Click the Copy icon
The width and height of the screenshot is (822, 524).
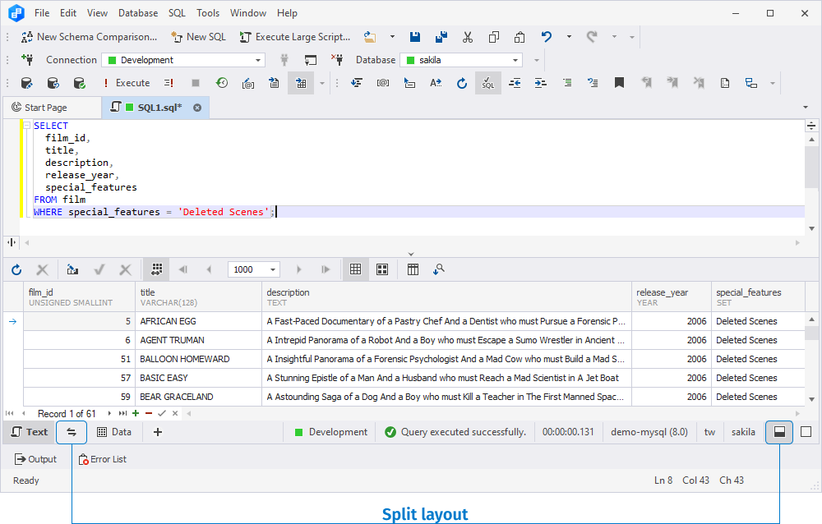pos(494,37)
